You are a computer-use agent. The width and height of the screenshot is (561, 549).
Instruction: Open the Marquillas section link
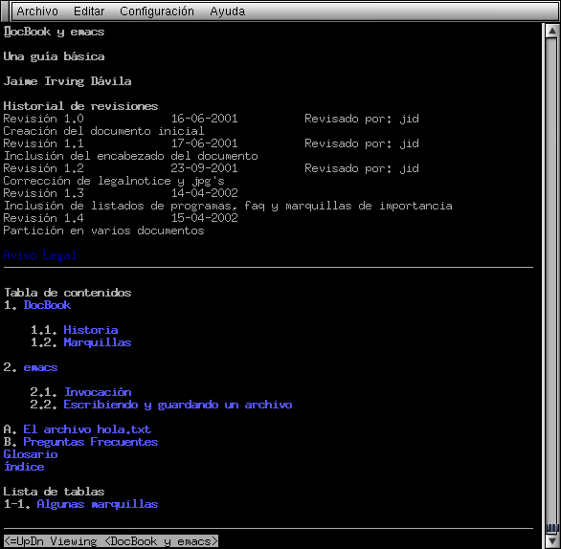pos(98,342)
